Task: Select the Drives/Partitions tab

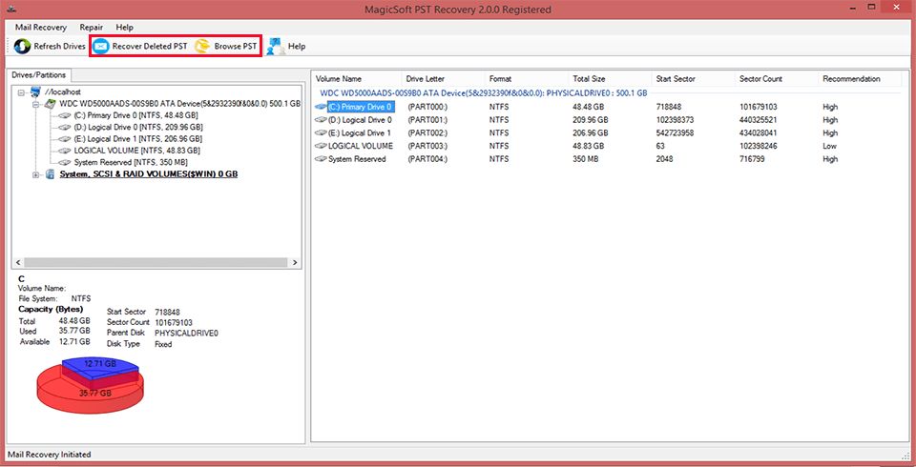Action: tap(38, 75)
